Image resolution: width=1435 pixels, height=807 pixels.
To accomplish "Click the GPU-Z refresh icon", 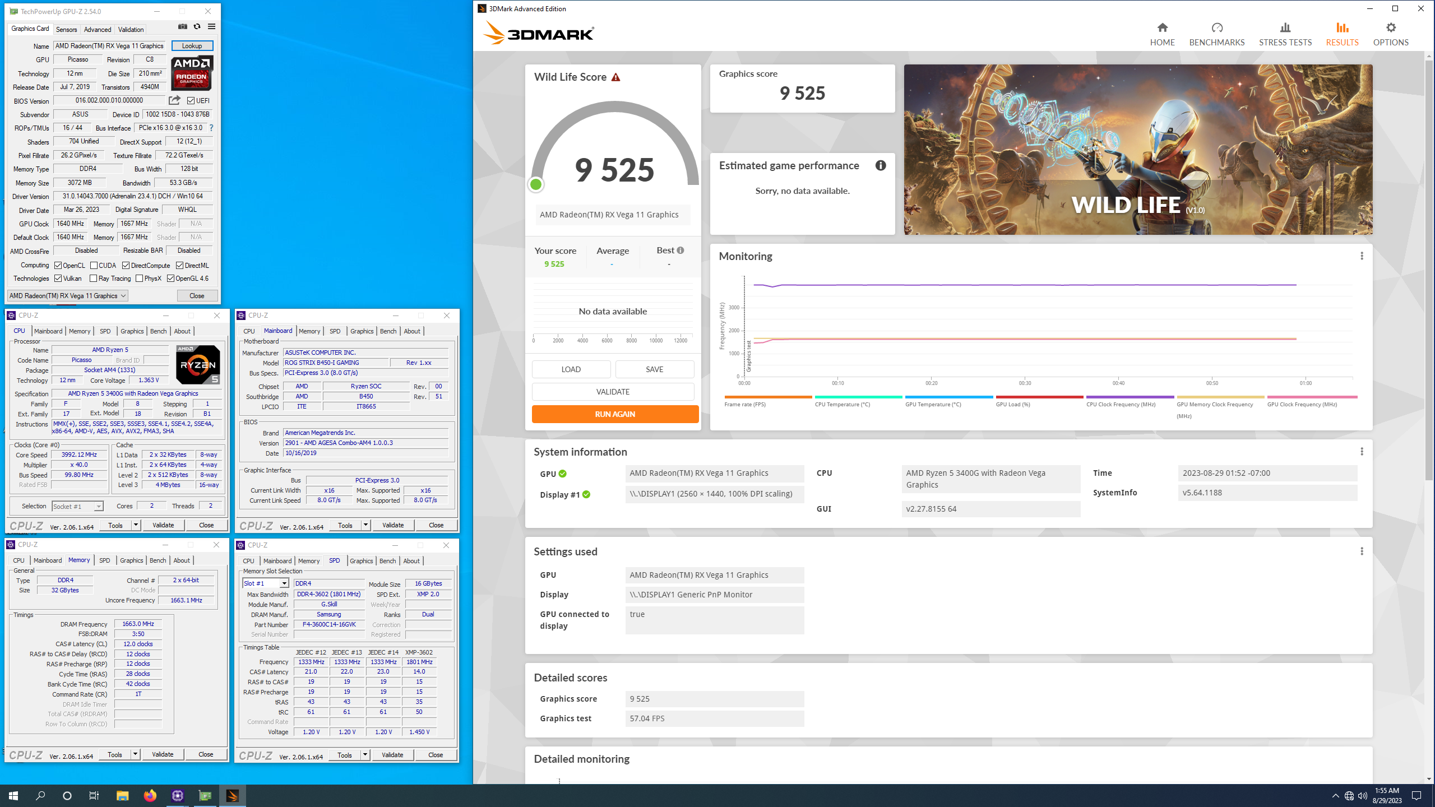I will (197, 26).
